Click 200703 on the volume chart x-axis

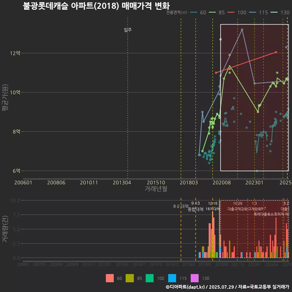pyautogui.click(x=39, y=264)
